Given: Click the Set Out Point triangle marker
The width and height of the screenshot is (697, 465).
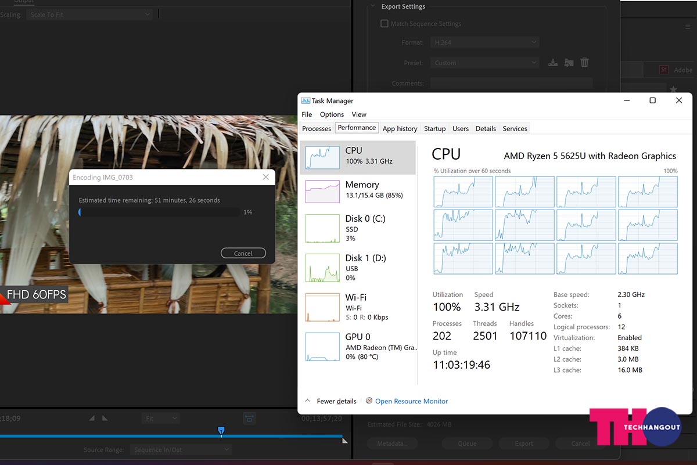Looking at the screenshot, I should pos(105,418).
